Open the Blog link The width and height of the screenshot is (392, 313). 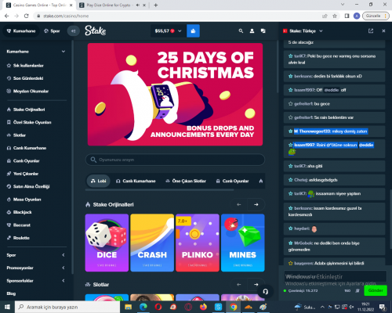[x=11, y=293]
